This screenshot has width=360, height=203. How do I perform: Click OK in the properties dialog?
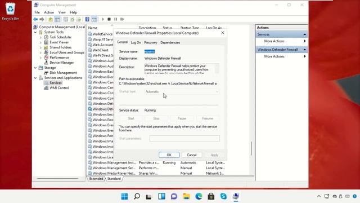[169, 155]
